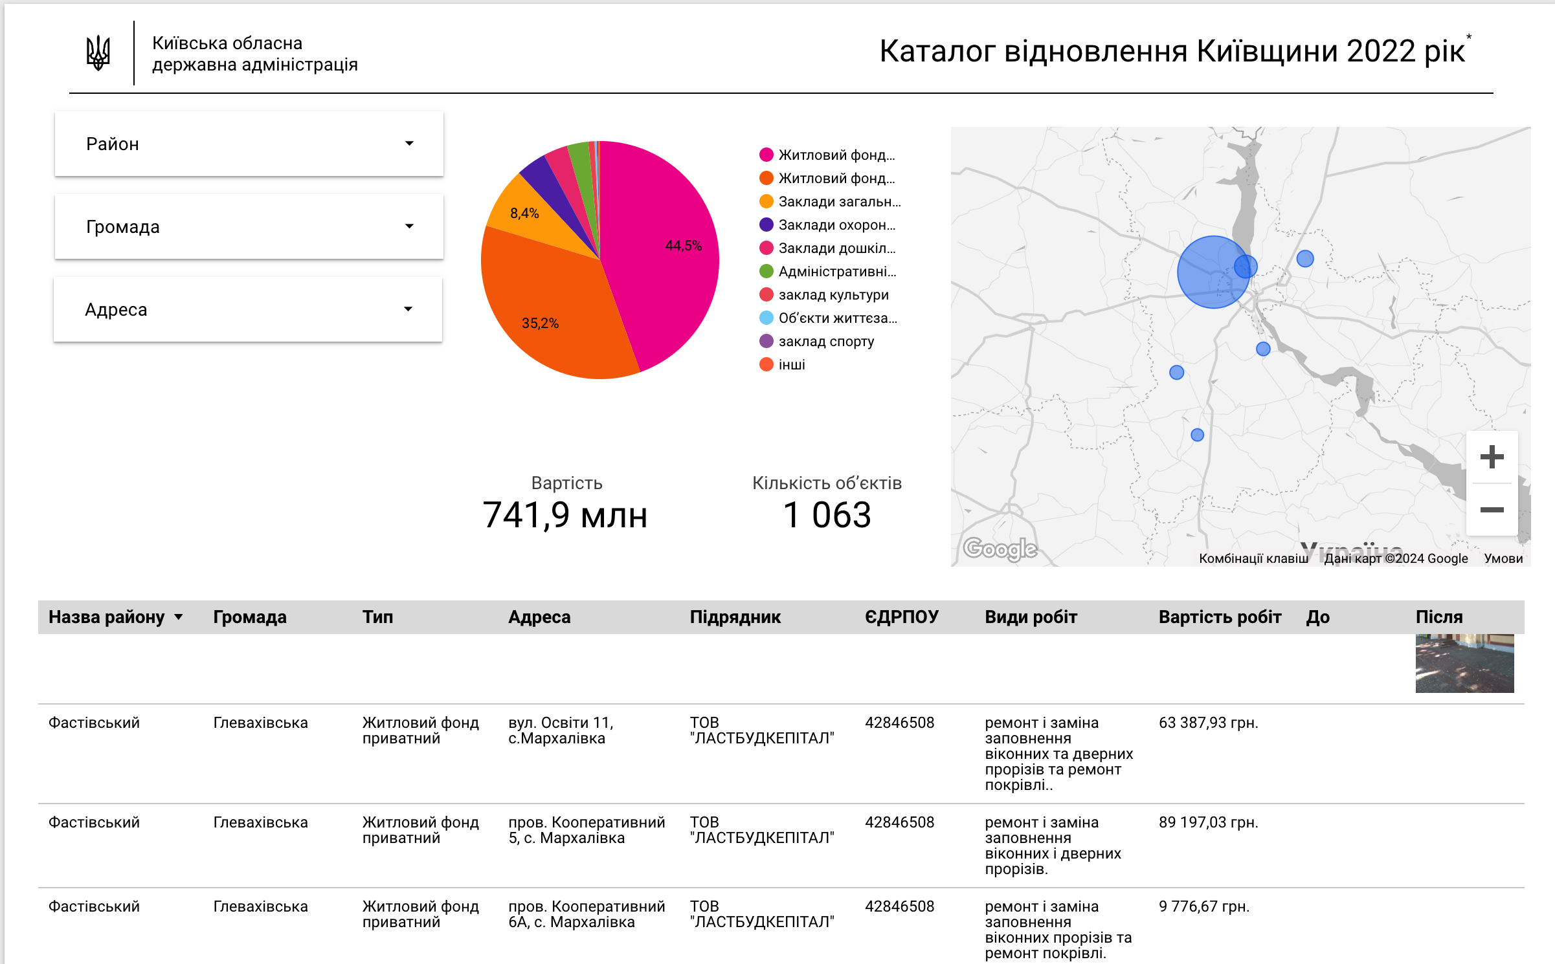This screenshot has width=1555, height=964.
Task: Click the Вартість робіт column header
Action: pyautogui.click(x=1220, y=617)
